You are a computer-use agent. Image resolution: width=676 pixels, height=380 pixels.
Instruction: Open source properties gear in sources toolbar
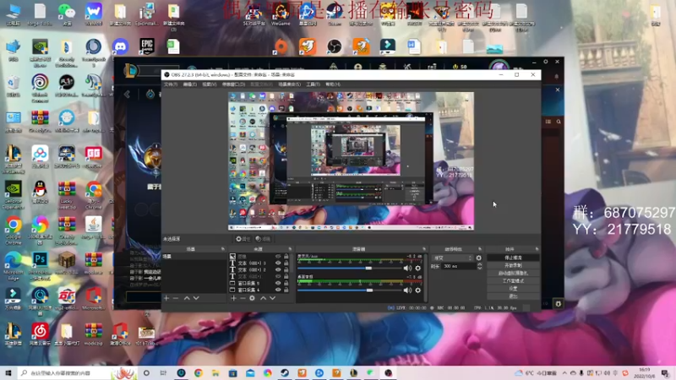(252, 298)
